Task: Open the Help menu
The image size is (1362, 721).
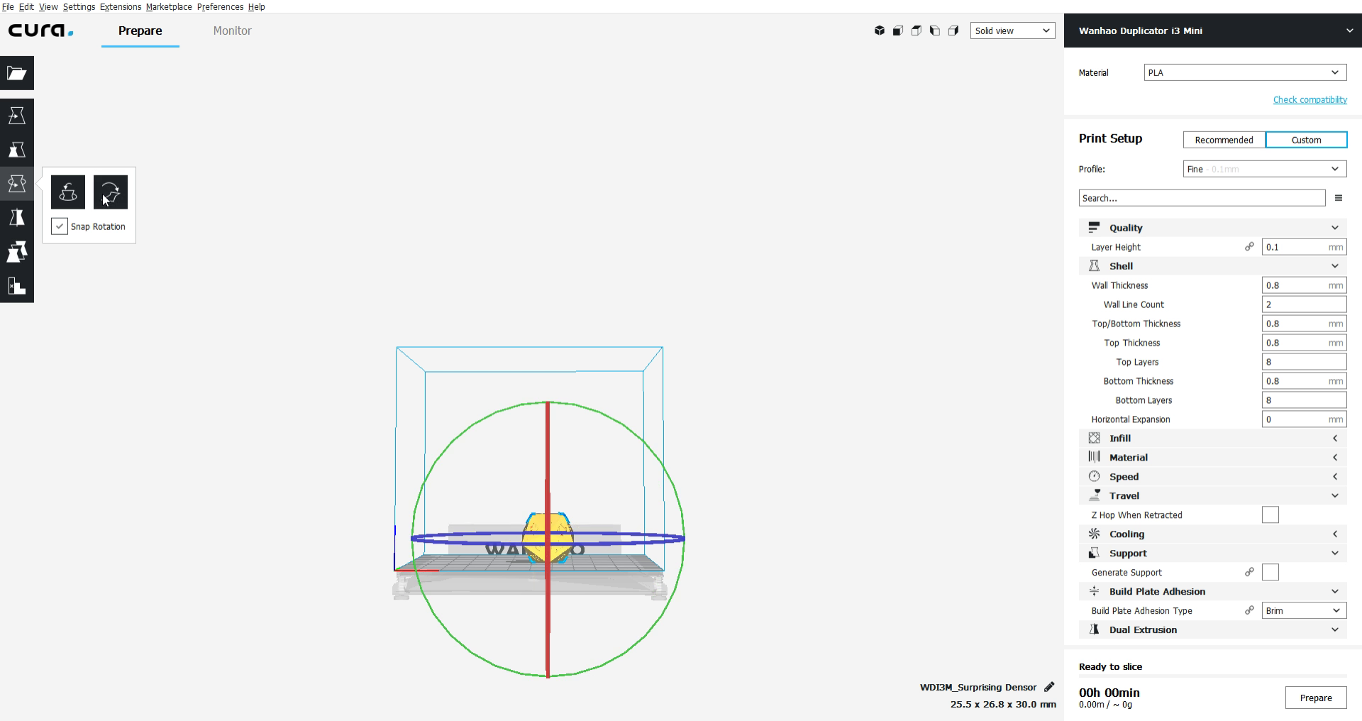Action: [x=257, y=6]
